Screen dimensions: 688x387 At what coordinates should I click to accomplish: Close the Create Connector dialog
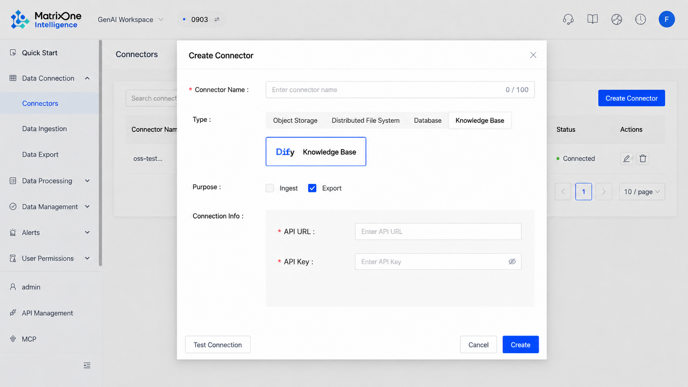pyautogui.click(x=533, y=55)
